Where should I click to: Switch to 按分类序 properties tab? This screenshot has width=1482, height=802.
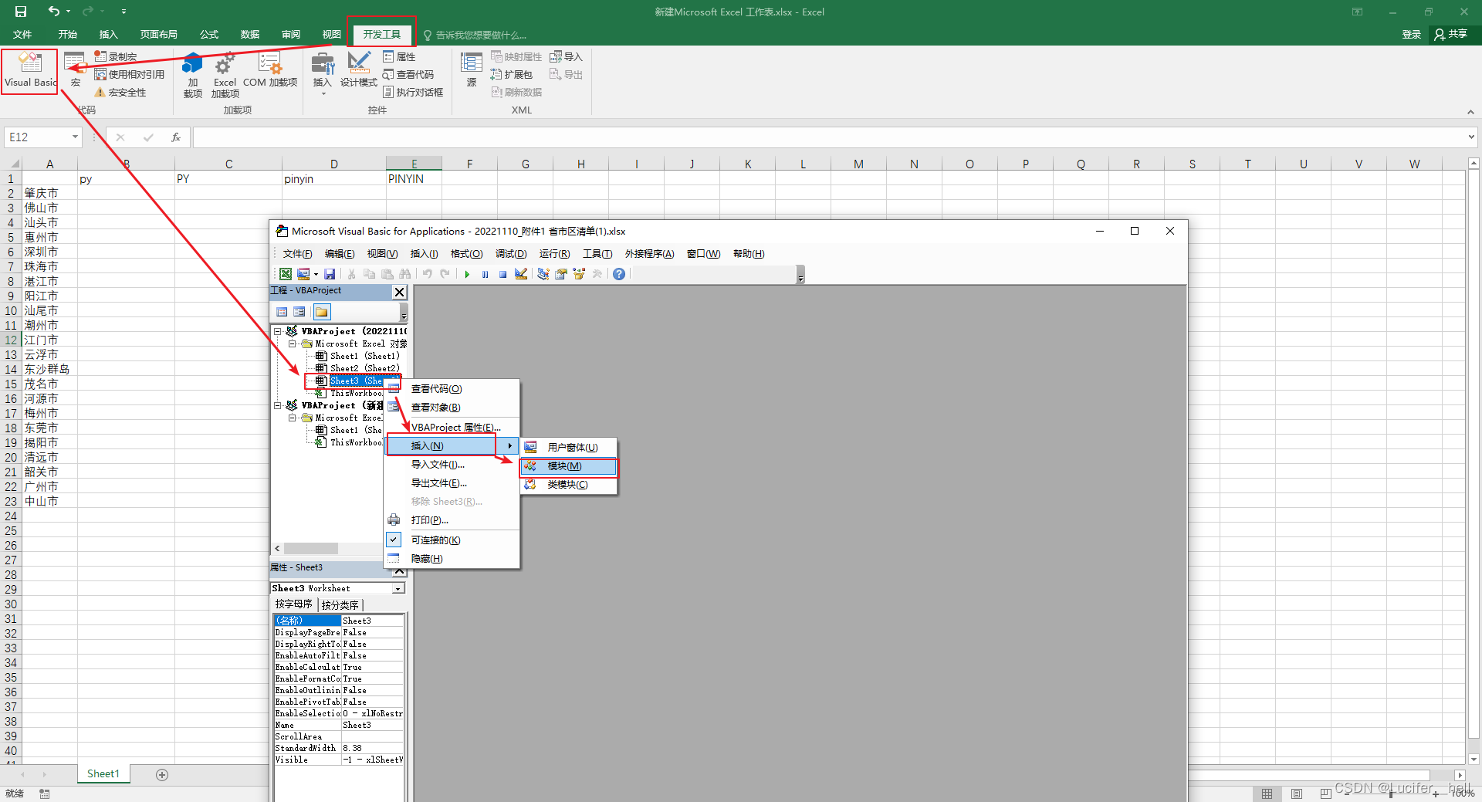pyautogui.click(x=340, y=604)
